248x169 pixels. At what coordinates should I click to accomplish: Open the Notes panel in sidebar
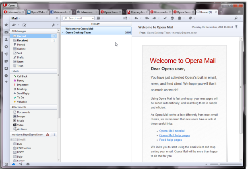[x=6, y=61]
